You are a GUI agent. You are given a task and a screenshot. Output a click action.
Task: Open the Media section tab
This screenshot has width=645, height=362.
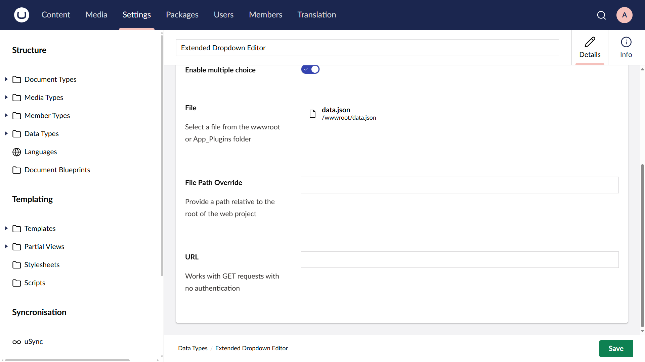coord(96,15)
